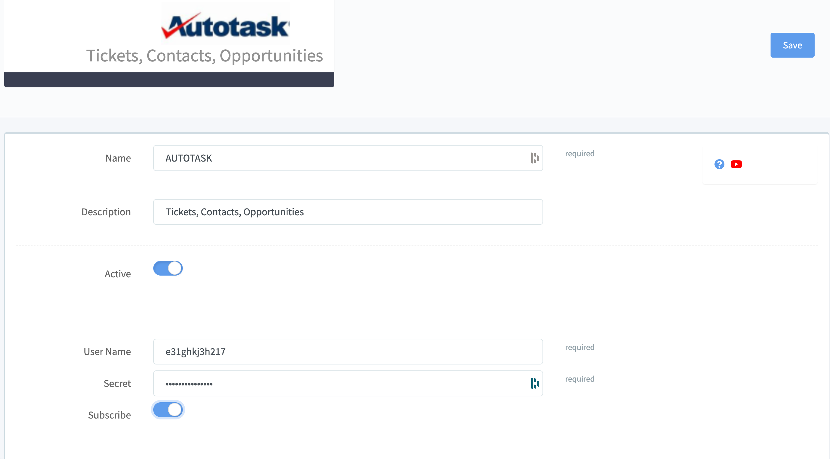830x459 pixels.
Task: Toggle the Active switch off
Action: coord(168,268)
